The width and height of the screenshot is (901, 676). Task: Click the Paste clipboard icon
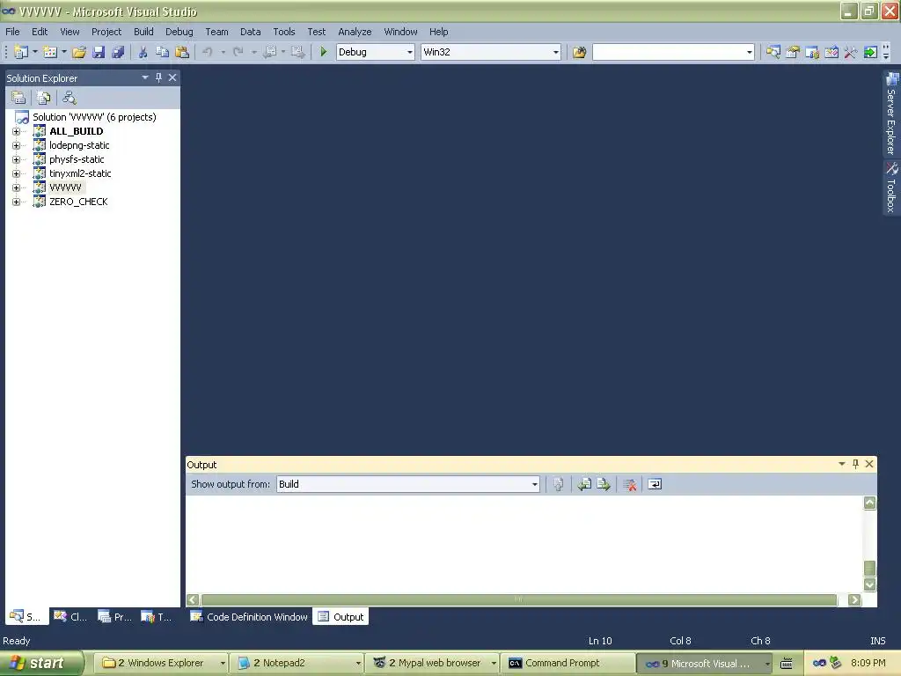tap(181, 52)
